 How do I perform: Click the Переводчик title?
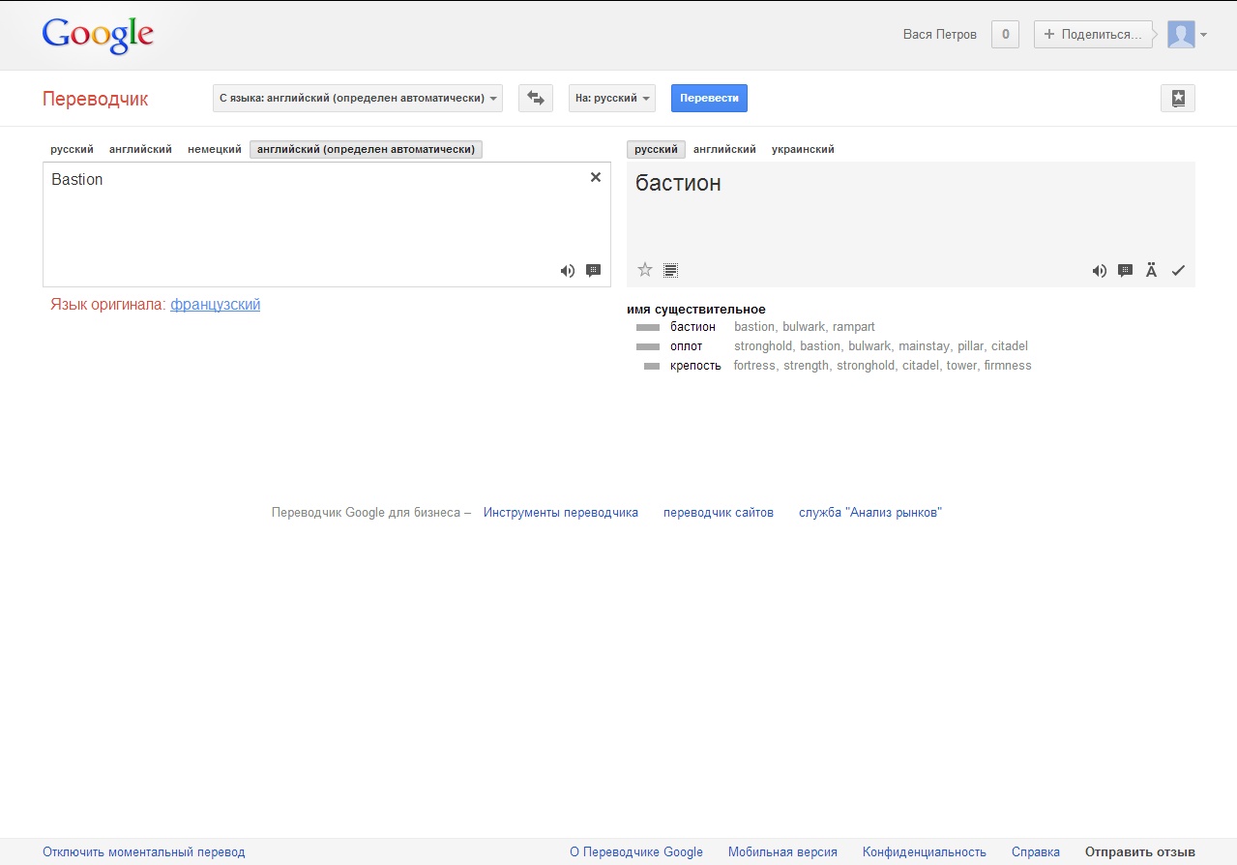pos(96,99)
